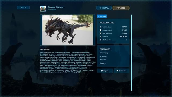Select the 537.3K total installs value
The width and height of the screenshot is (172, 97).
124,27
